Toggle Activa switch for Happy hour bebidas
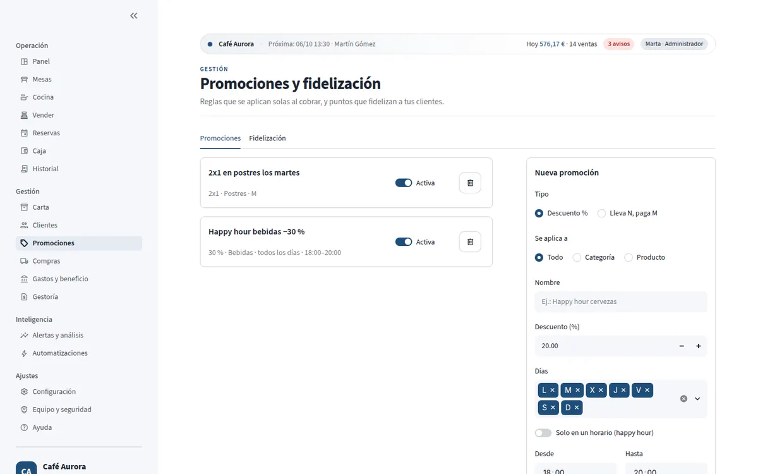 [404, 242]
